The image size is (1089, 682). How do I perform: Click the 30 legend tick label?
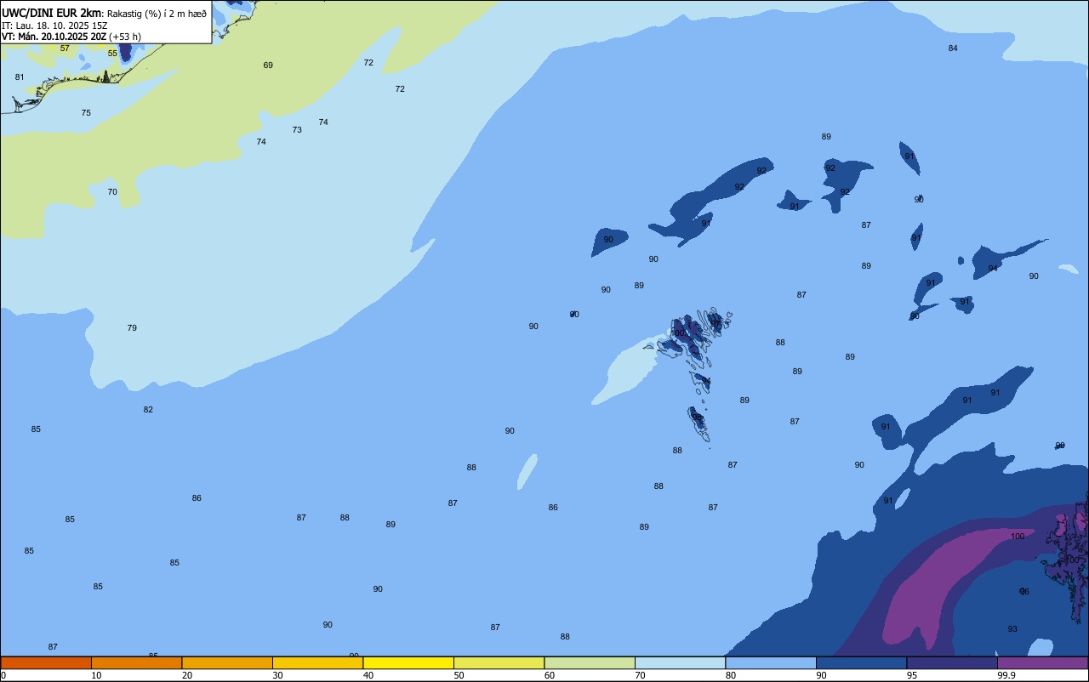coord(277,675)
